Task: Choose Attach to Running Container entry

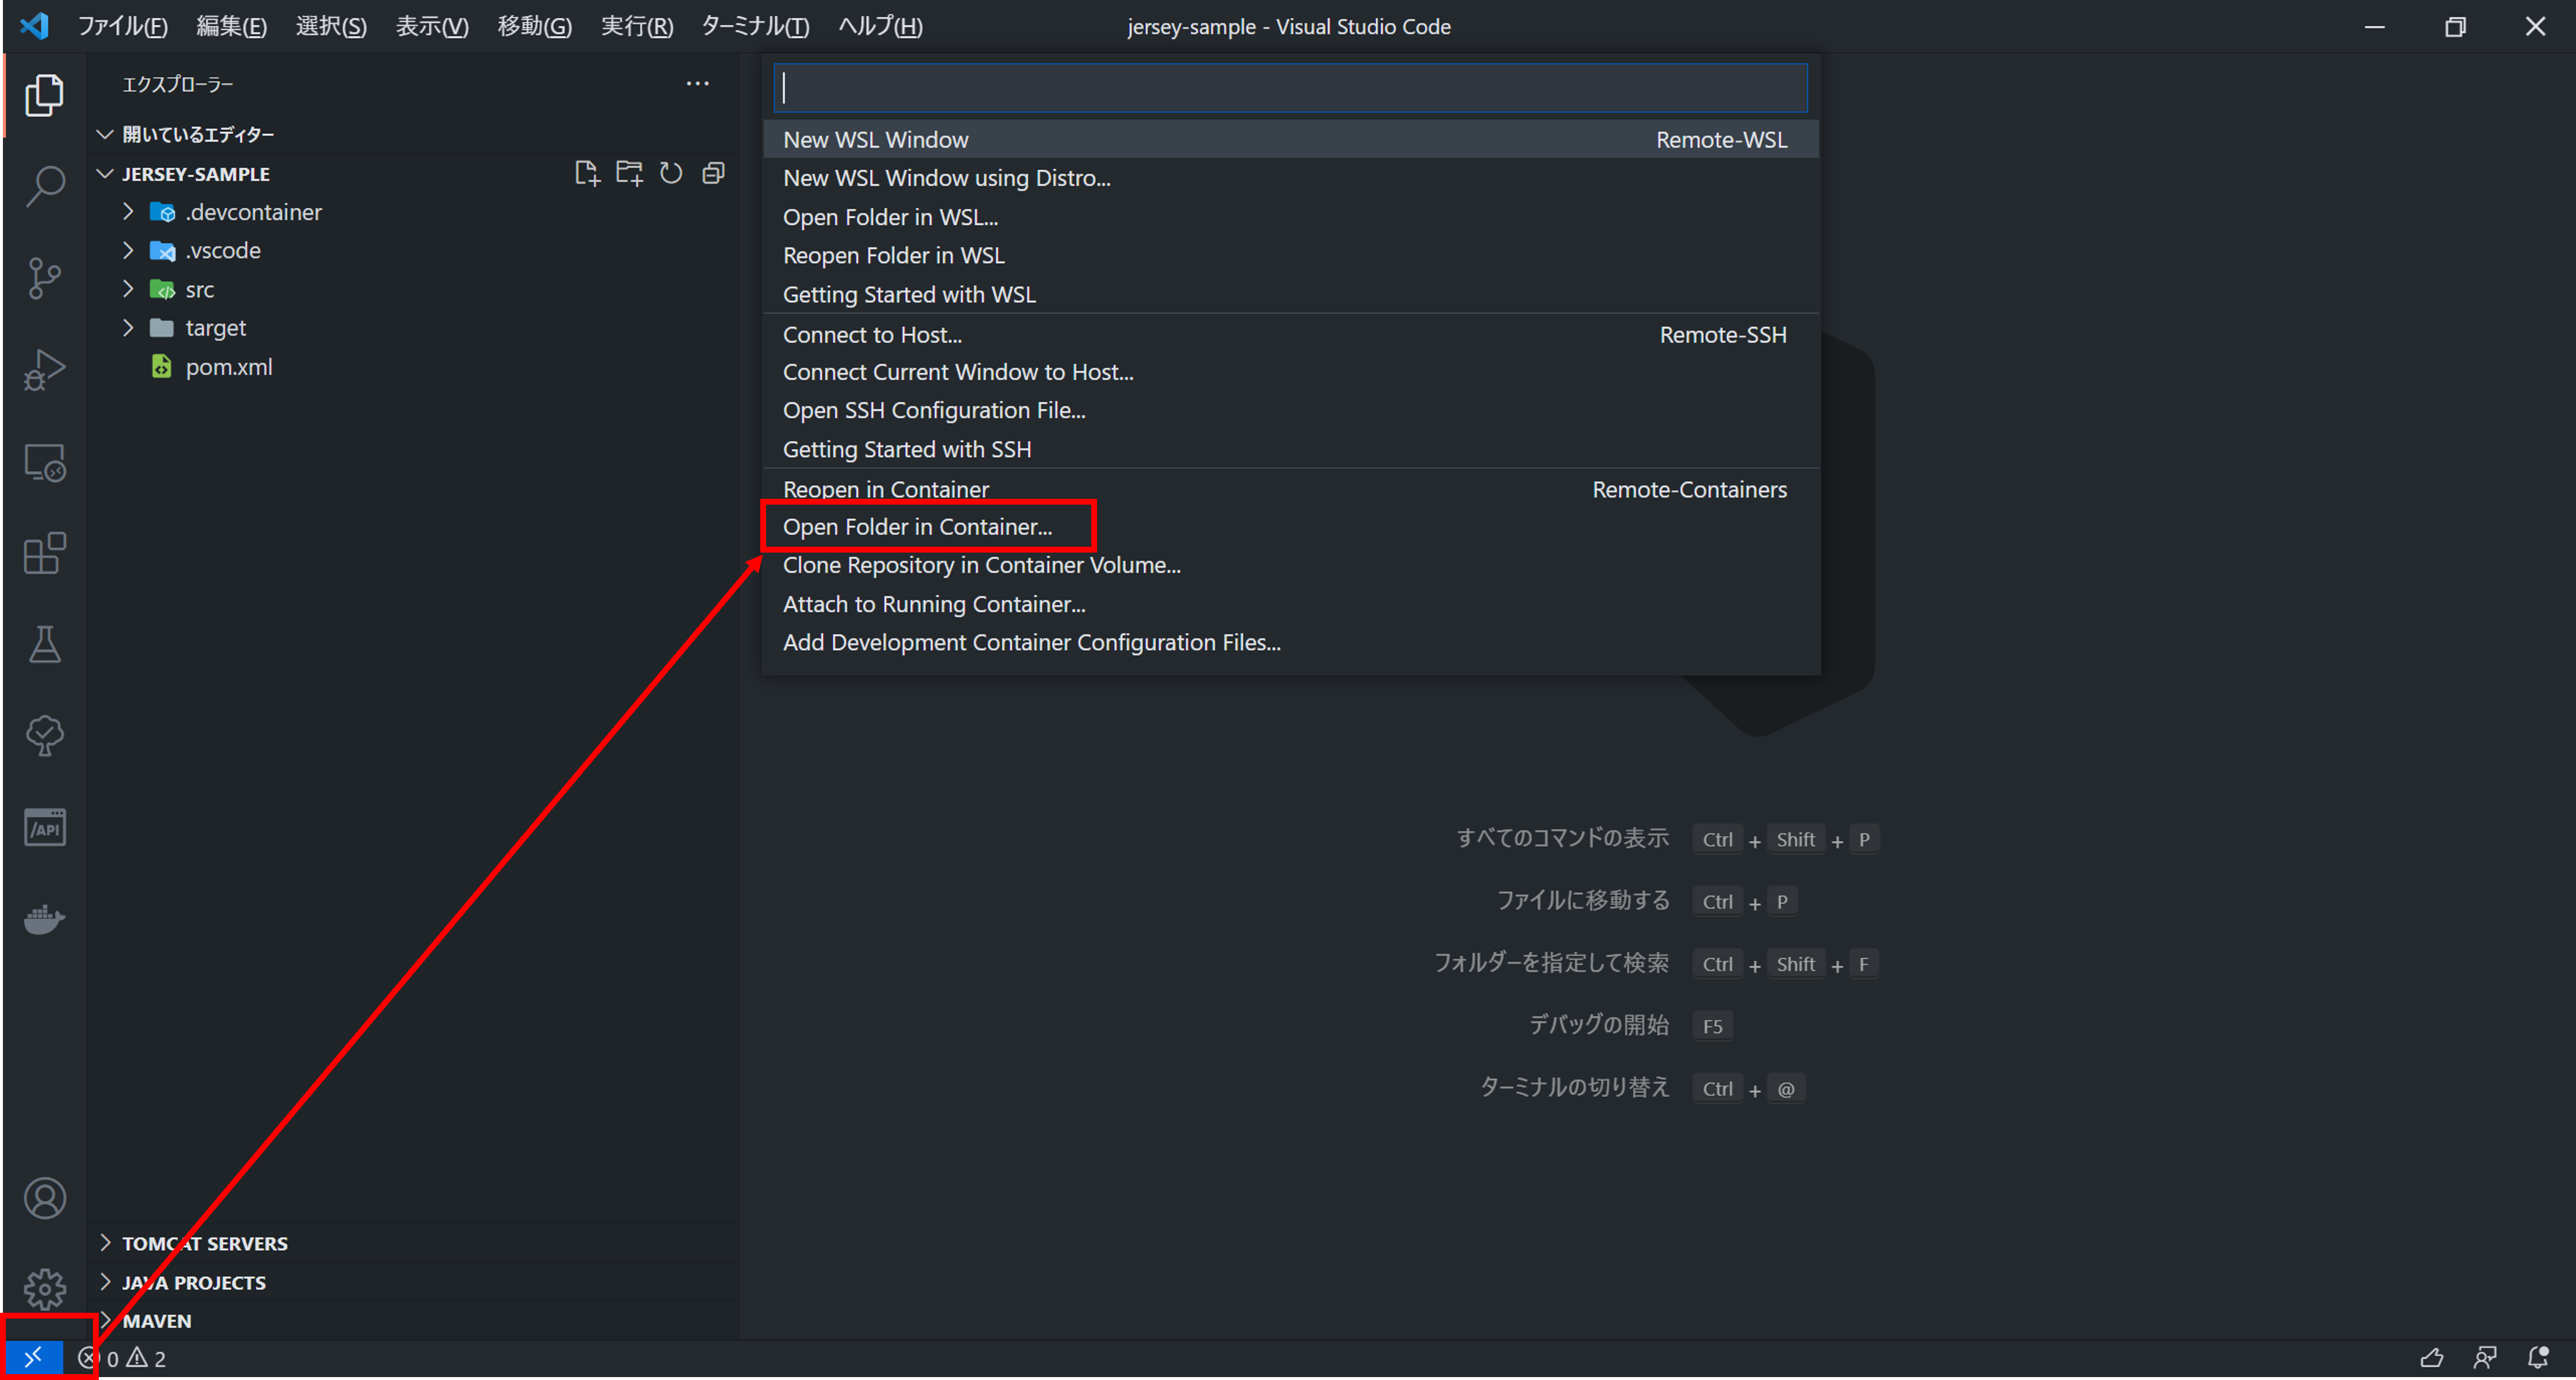Action: [933, 604]
